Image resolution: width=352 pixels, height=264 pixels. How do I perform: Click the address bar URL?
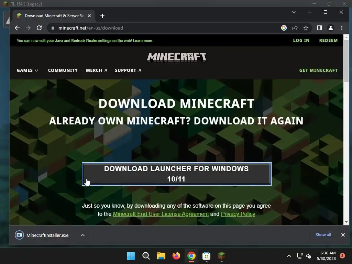pyautogui.click(x=91, y=28)
